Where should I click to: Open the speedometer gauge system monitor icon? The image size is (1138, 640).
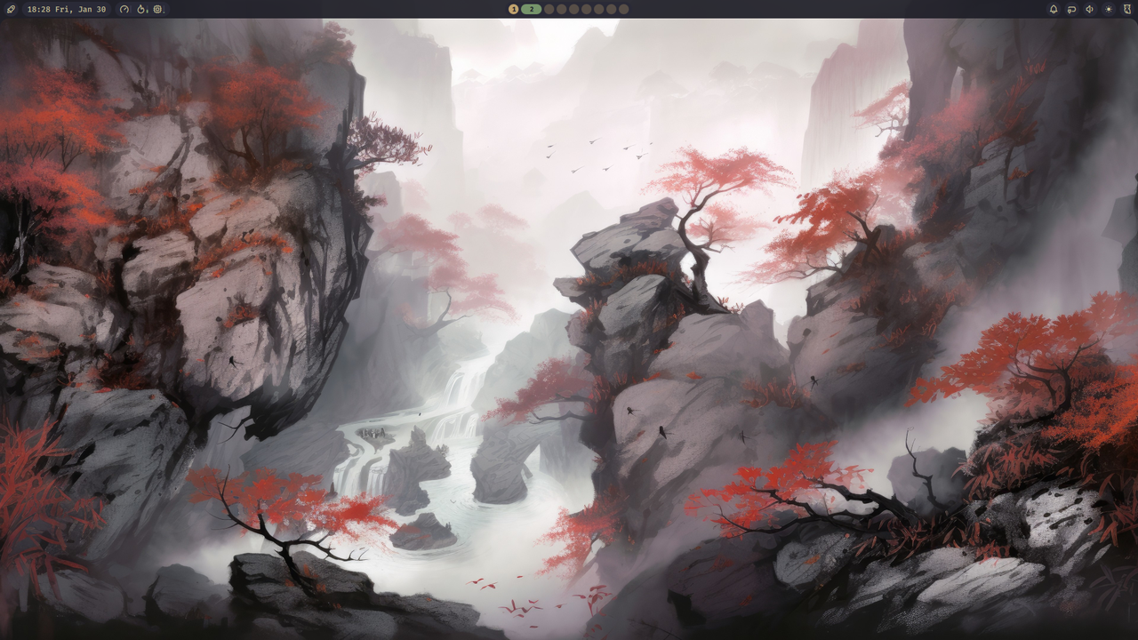[x=124, y=9]
